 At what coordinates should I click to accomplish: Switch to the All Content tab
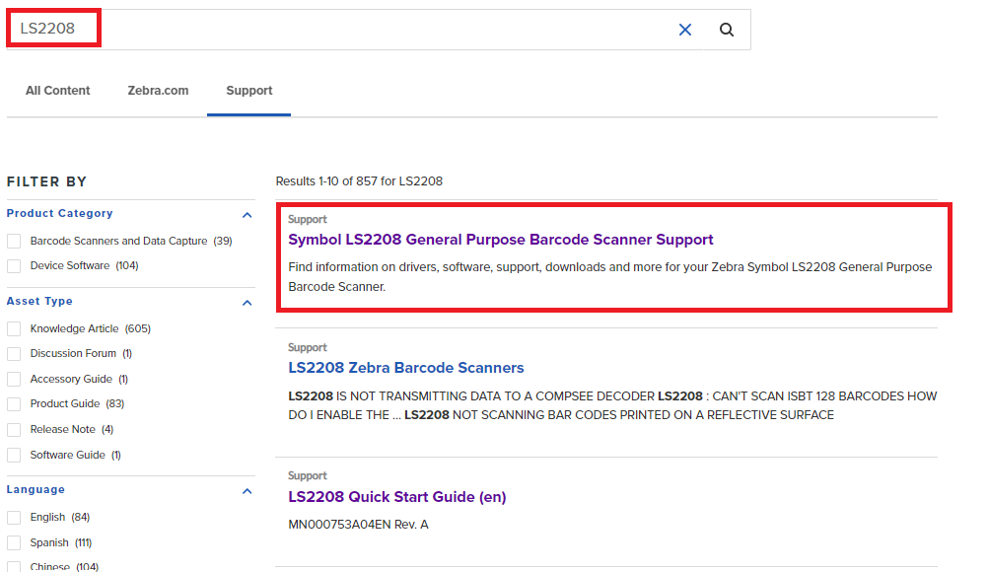tap(57, 90)
